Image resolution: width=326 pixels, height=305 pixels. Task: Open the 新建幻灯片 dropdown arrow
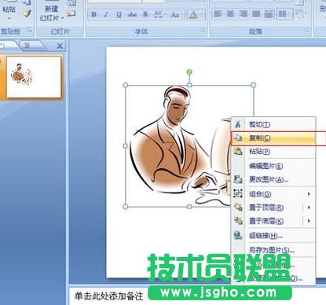coord(63,18)
